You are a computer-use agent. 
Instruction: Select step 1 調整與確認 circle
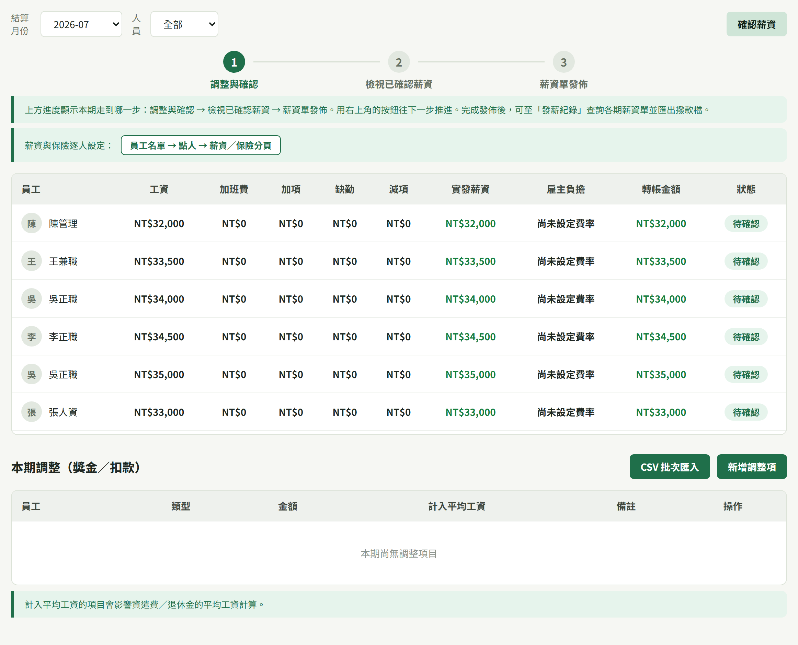(234, 62)
